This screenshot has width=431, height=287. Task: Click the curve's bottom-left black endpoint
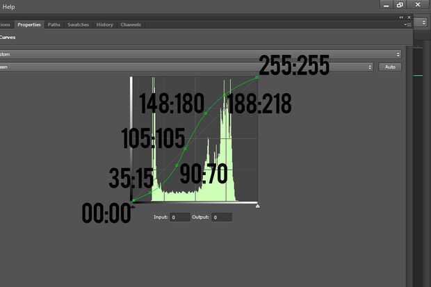[133, 201]
